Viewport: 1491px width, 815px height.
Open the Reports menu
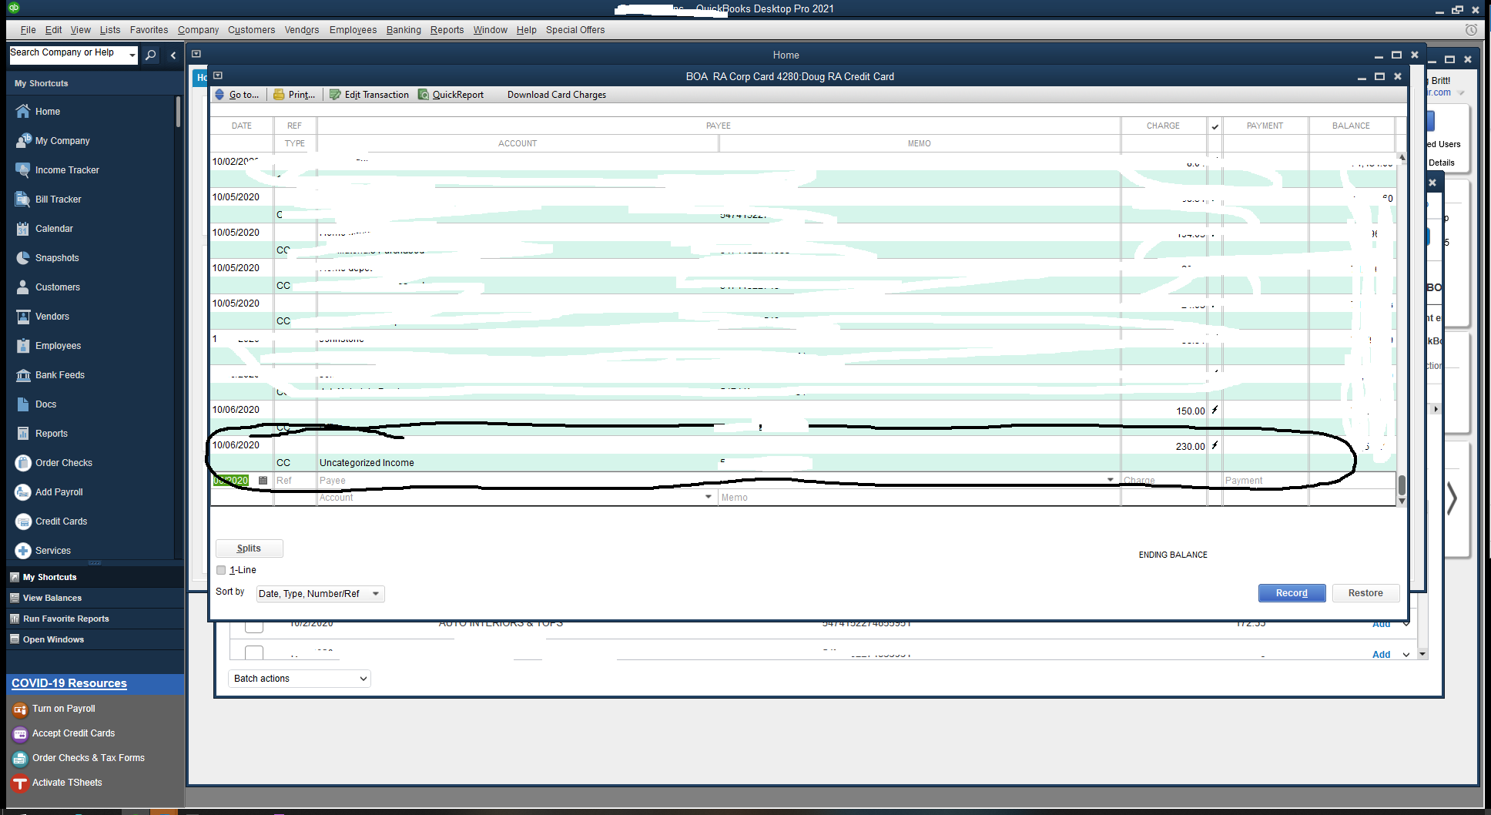[447, 30]
